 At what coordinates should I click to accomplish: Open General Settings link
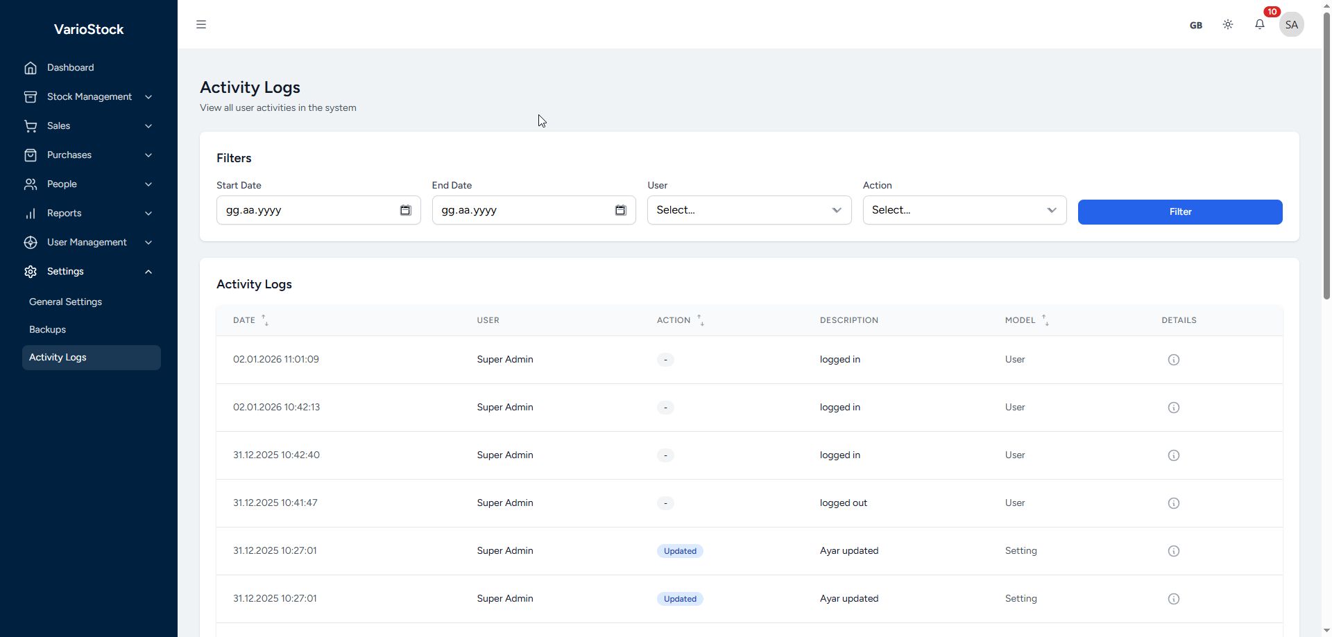65,302
